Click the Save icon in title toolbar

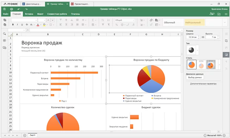point(5,9)
